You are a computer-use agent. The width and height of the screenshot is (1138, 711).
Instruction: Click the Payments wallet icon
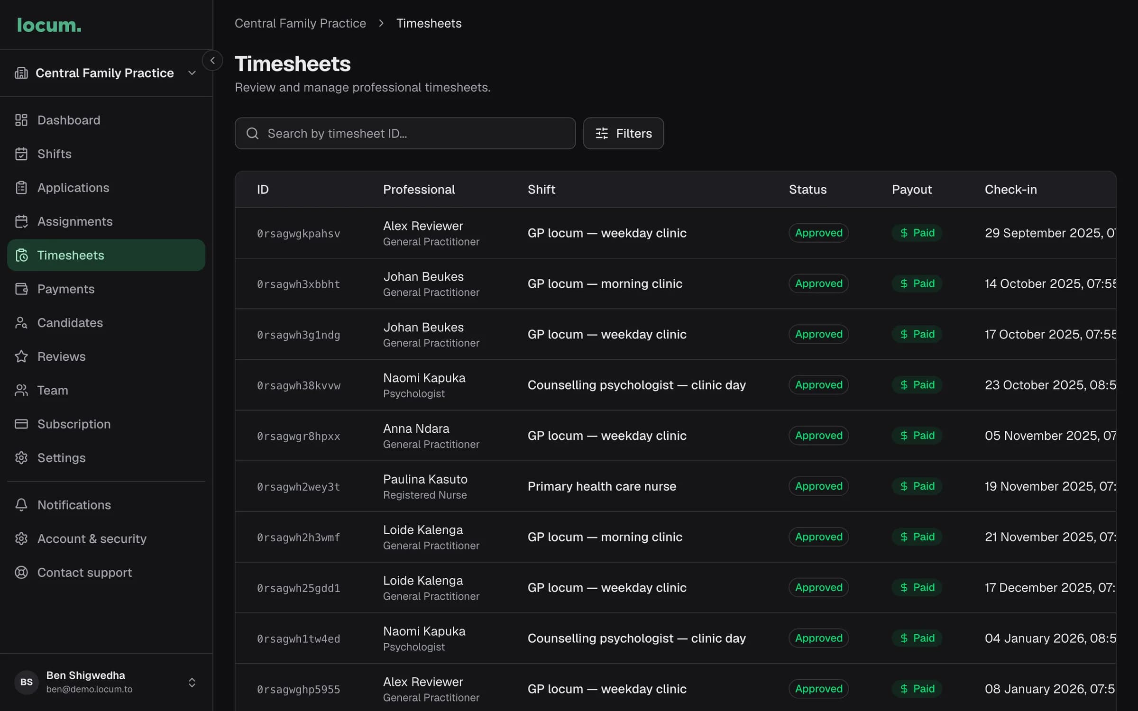click(21, 289)
